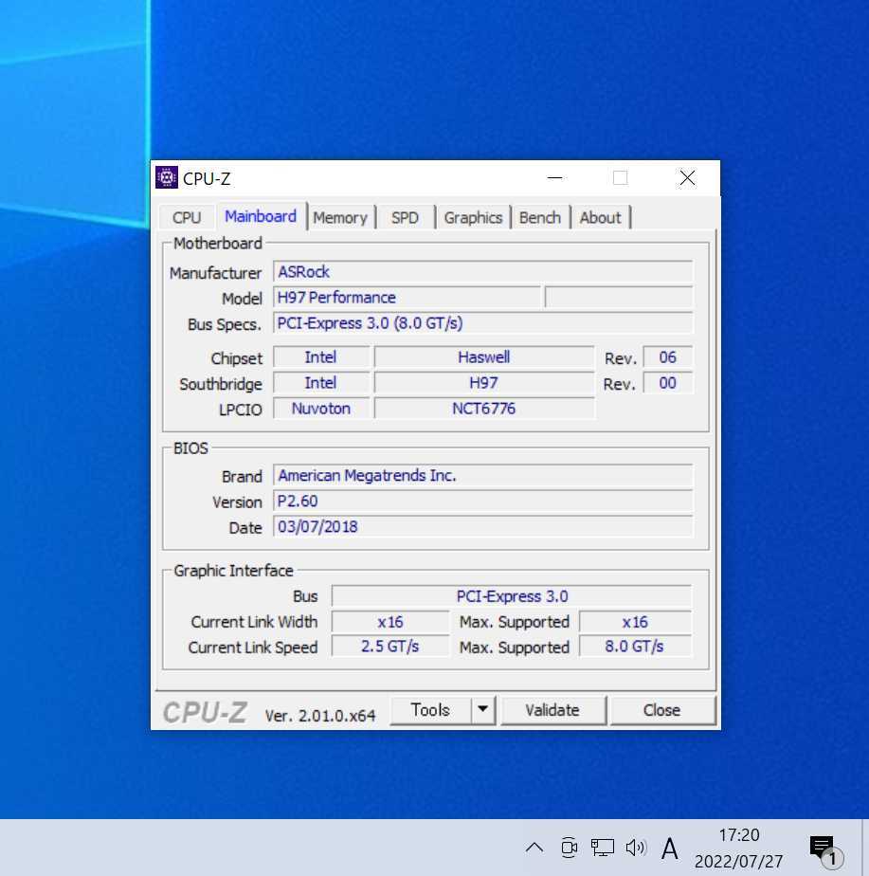
Task: Select the Mainboard tab
Action: tap(261, 216)
